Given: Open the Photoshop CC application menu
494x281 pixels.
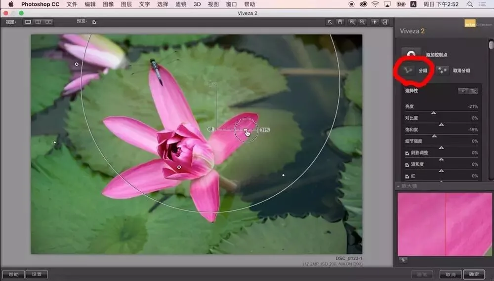Looking at the screenshot, I should tap(41, 4).
